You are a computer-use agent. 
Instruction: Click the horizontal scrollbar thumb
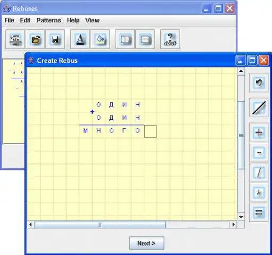point(100,225)
